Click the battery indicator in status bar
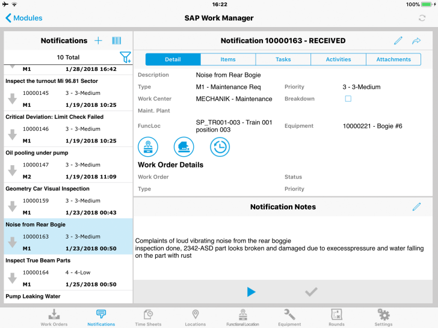This screenshot has height=328, width=438. click(426, 4)
